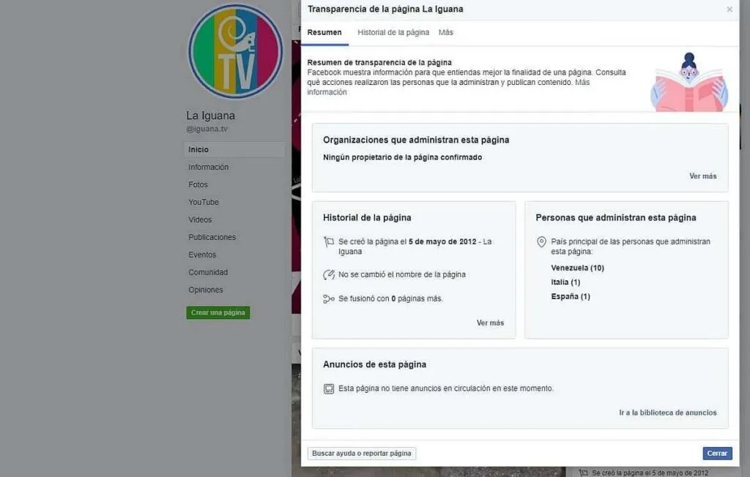Click the merge icon next to 'Se fusionó'

pos(329,298)
